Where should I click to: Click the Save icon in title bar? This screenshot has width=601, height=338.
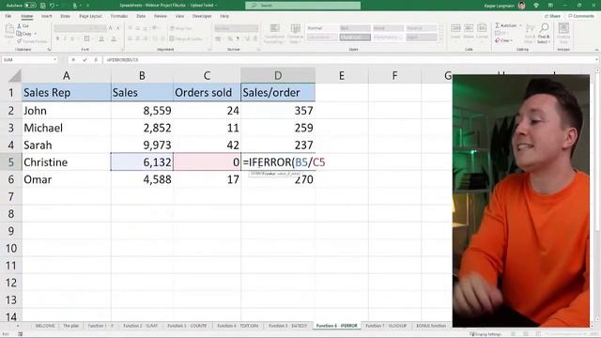coord(43,6)
